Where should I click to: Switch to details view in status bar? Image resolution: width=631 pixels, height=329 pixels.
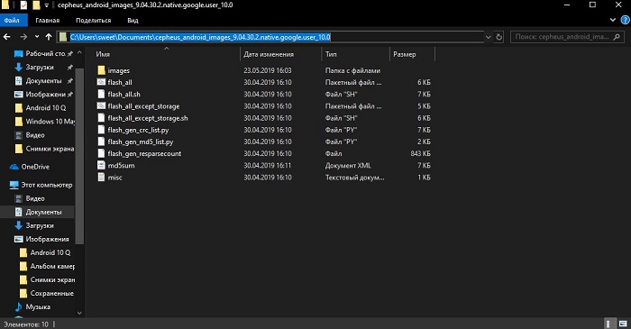[x=609, y=324]
